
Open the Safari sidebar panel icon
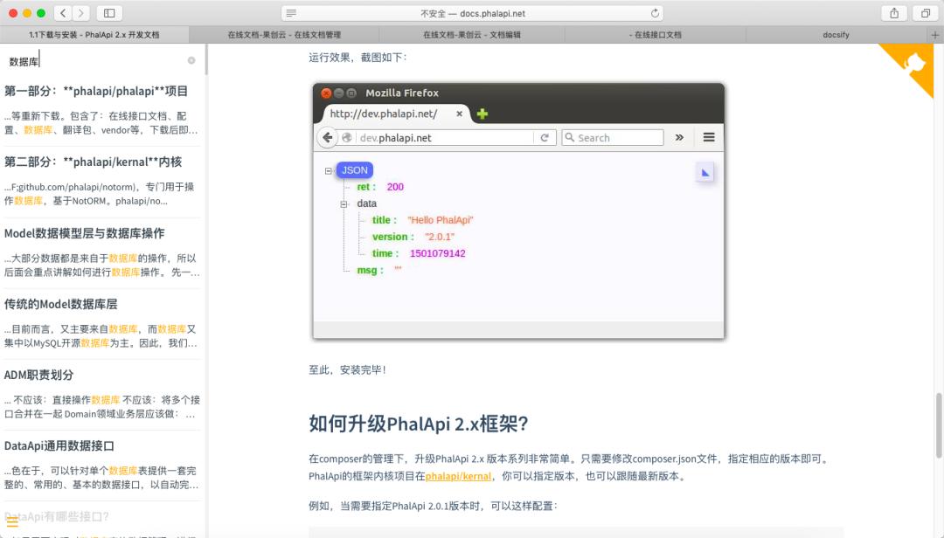click(108, 13)
